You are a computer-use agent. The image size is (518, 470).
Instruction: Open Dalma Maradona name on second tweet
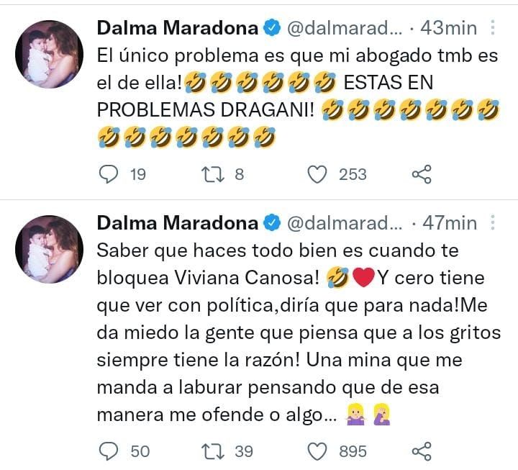point(177,223)
